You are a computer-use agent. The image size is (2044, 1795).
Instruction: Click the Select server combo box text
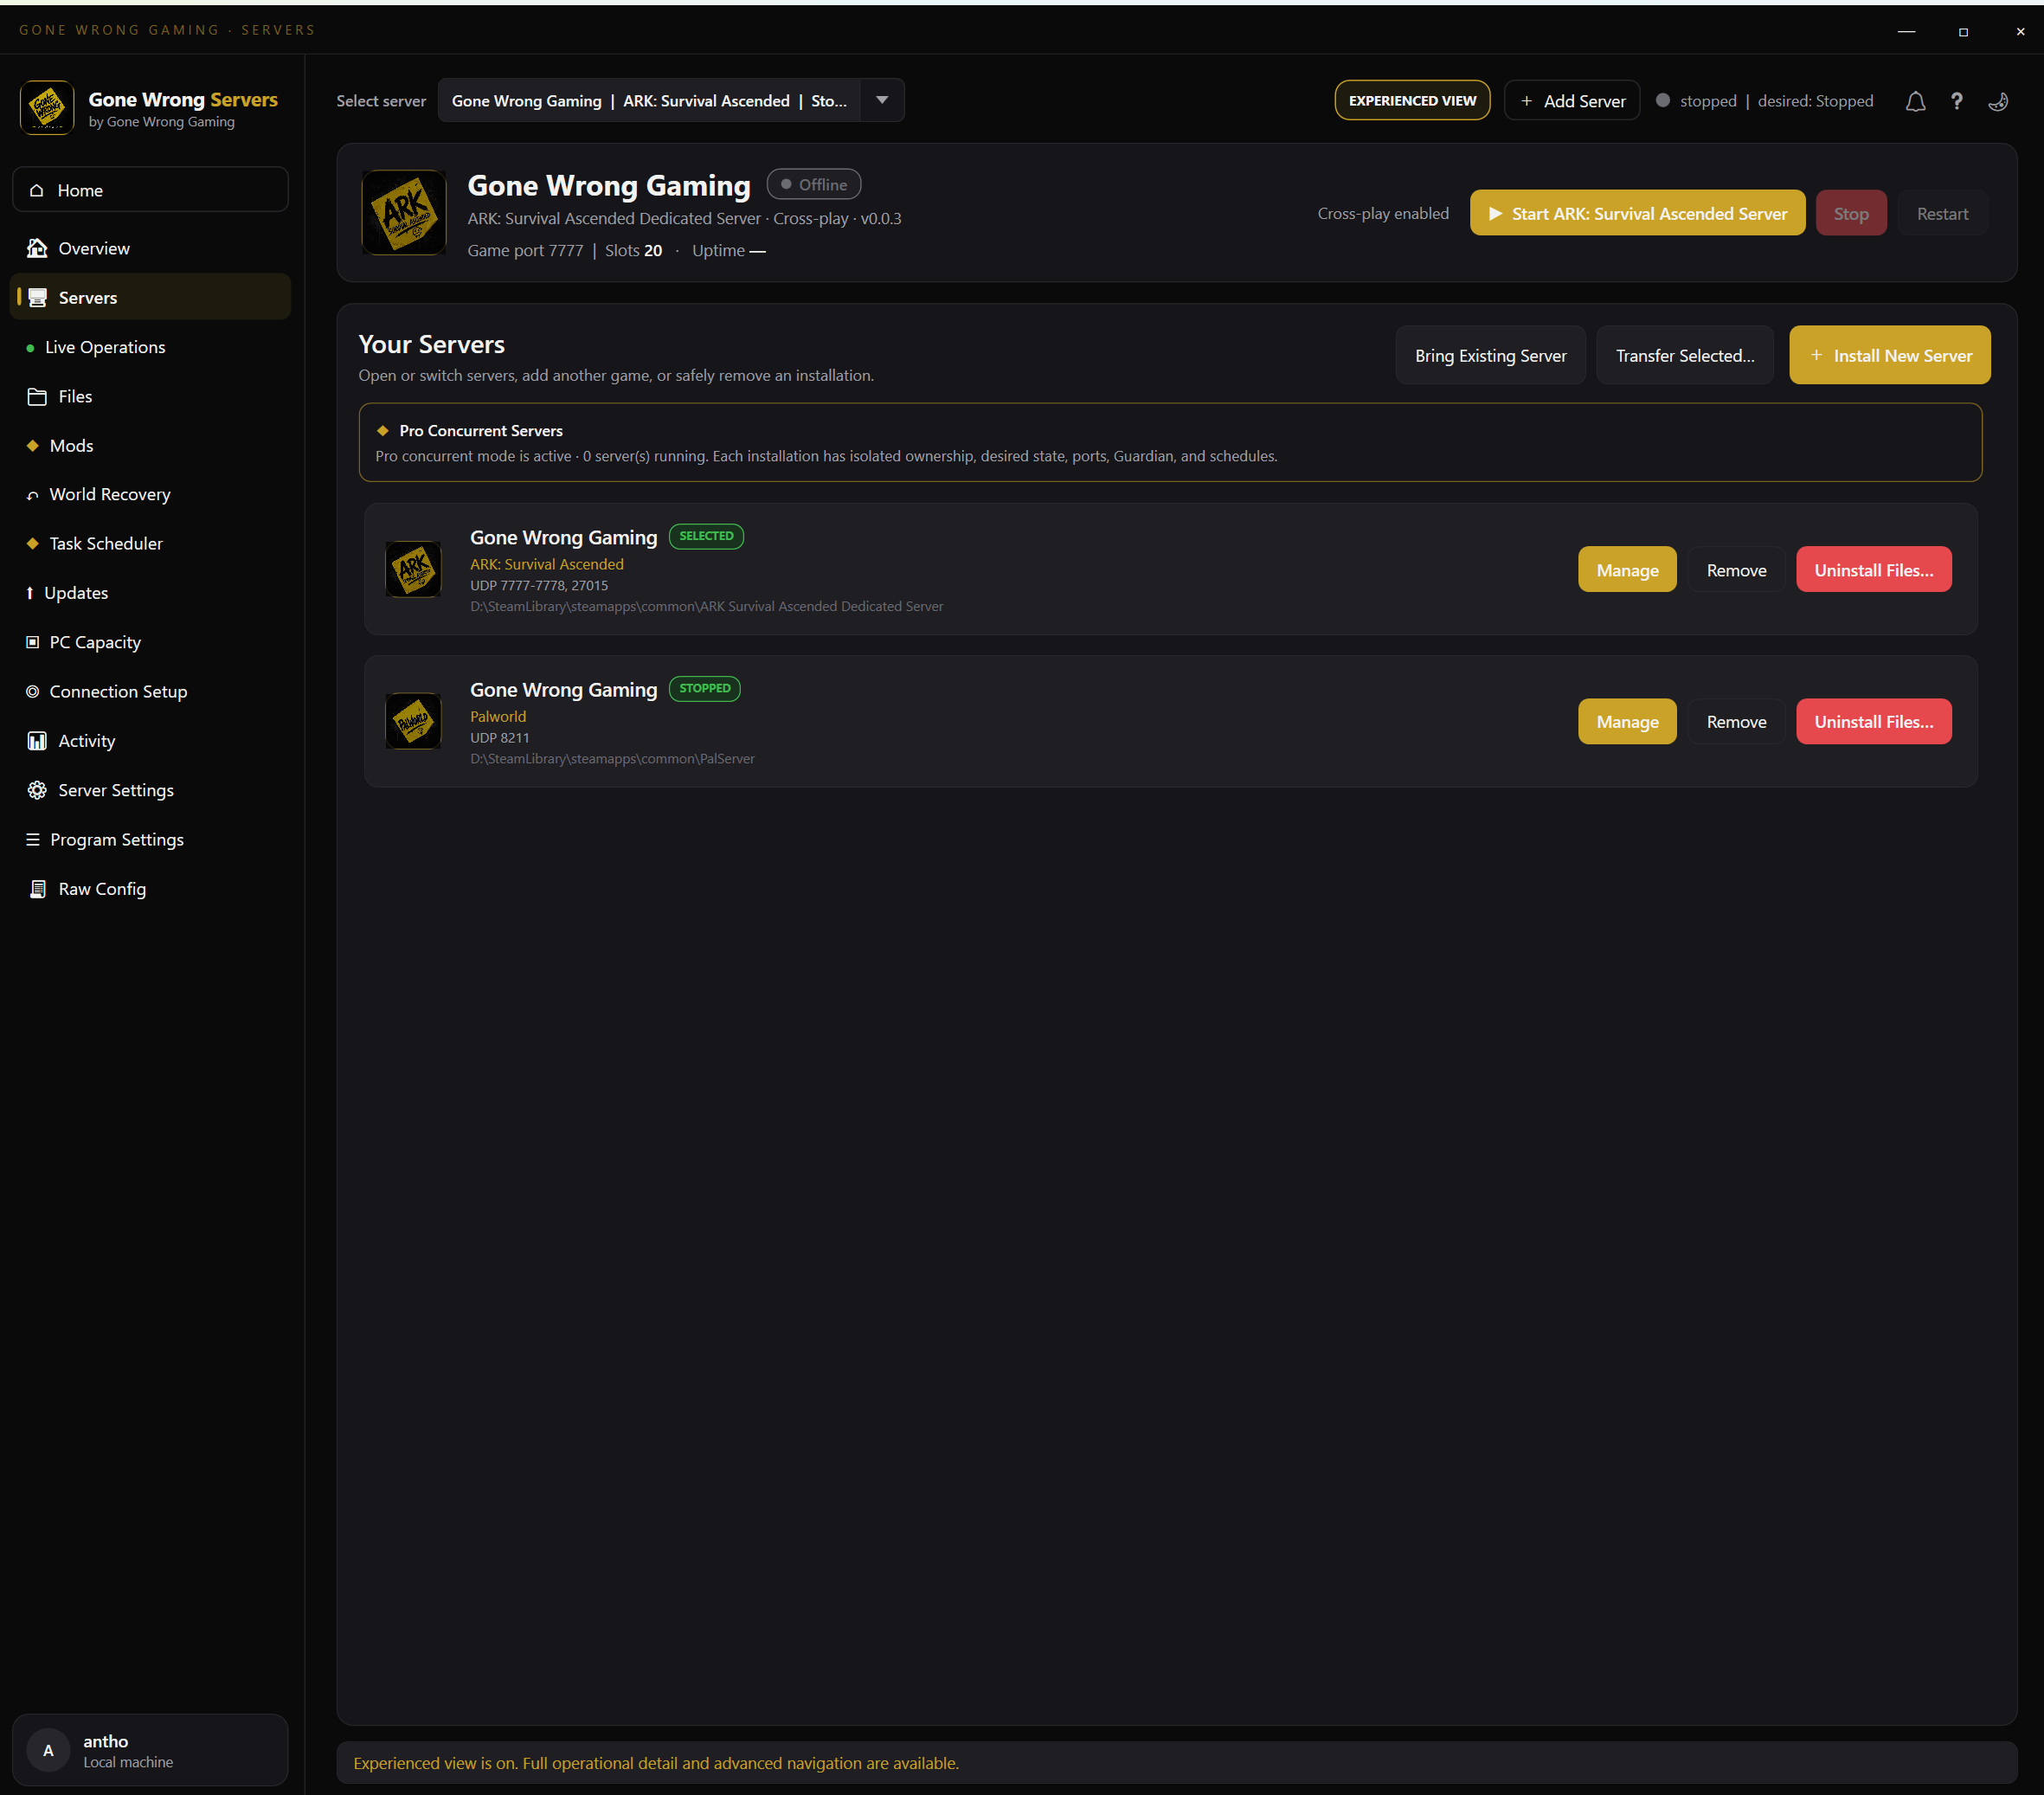click(649, 101)
